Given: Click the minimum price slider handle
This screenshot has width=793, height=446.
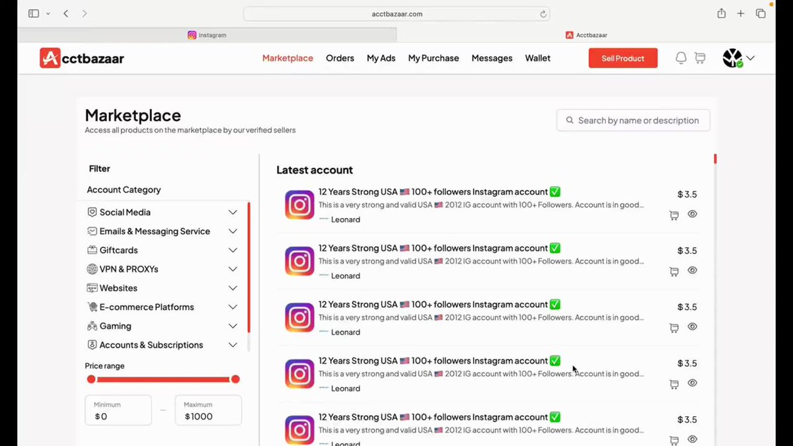Looking at the screenshot, I should point(91,379).
